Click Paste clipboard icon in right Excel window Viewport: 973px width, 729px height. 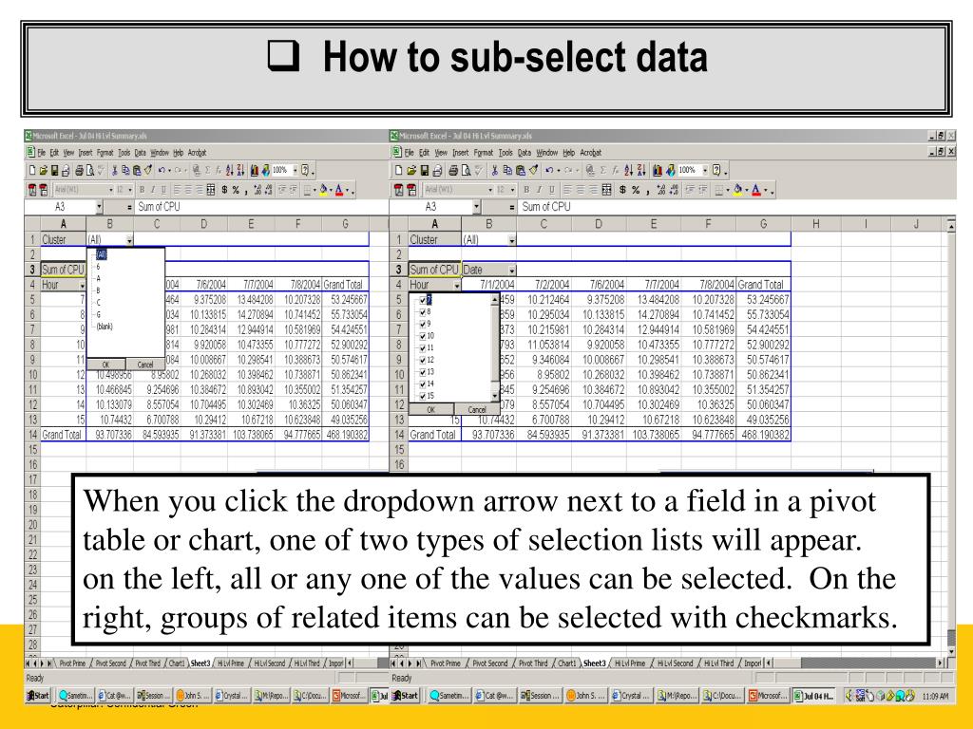pyautogui.click(x=520, y=171)
